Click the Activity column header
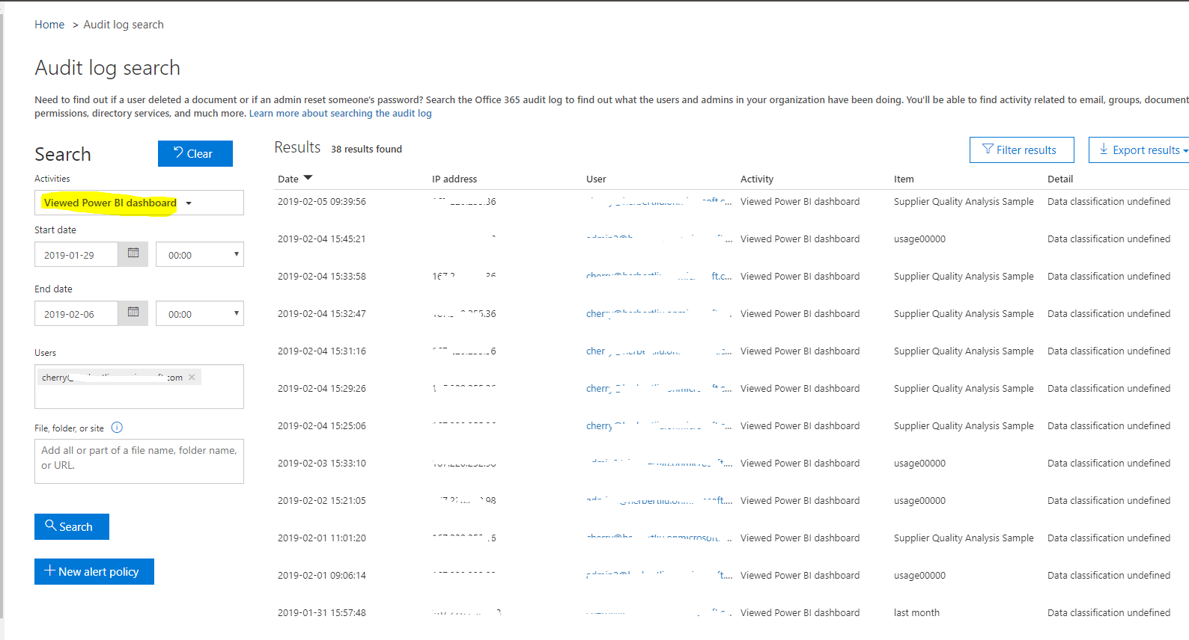Viewport: 1189px width, 640px height. coord(757,179)
